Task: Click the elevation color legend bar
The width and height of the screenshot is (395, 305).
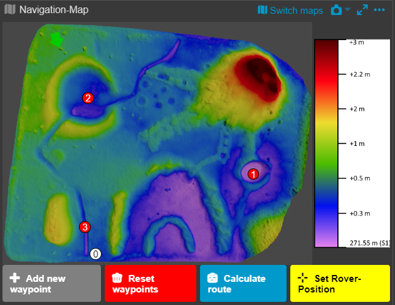Action: (x=326, y=143)
